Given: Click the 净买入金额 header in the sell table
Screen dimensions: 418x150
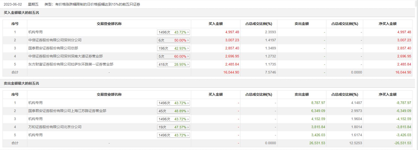Looking at the screenshot, I should click(x=387, y=94).
